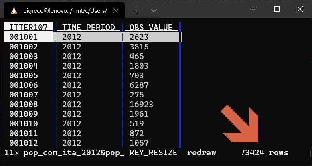Minimize the terminal window
This screenshot has width=312, height=166.
click(x=254, y=10)
